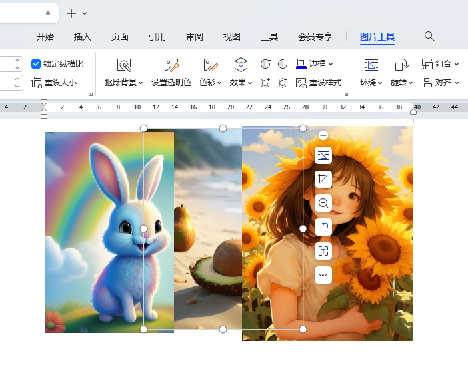
Task: Increase brightness icon
Action: 265,83
